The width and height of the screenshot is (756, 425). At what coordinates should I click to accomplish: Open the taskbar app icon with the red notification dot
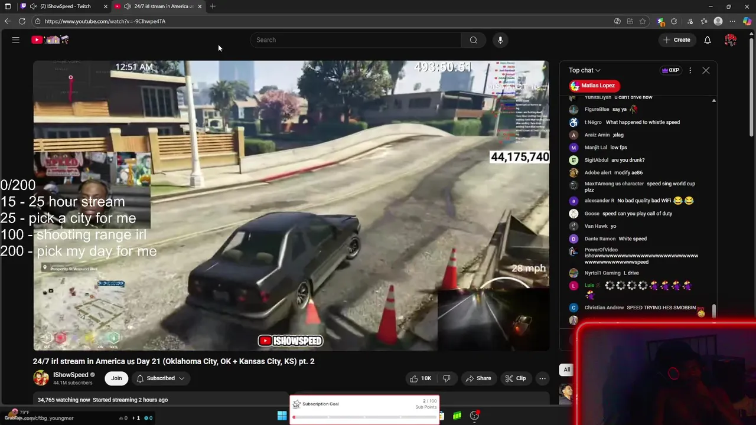pos(474,416)
